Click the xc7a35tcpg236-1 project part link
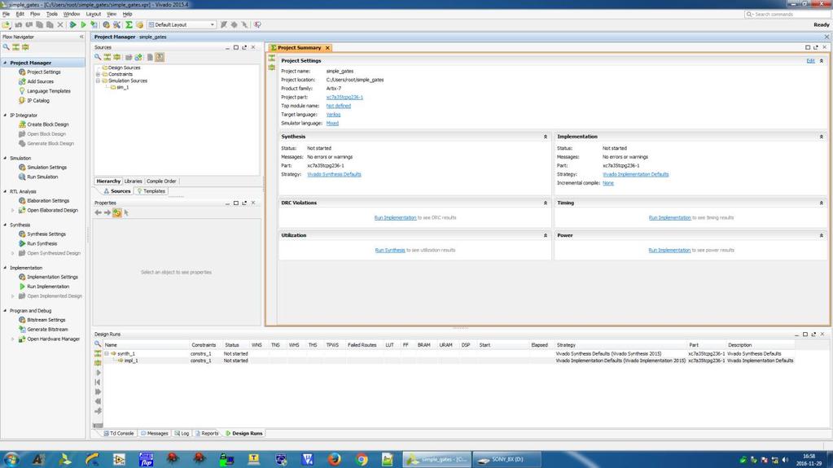 (344, 97)
